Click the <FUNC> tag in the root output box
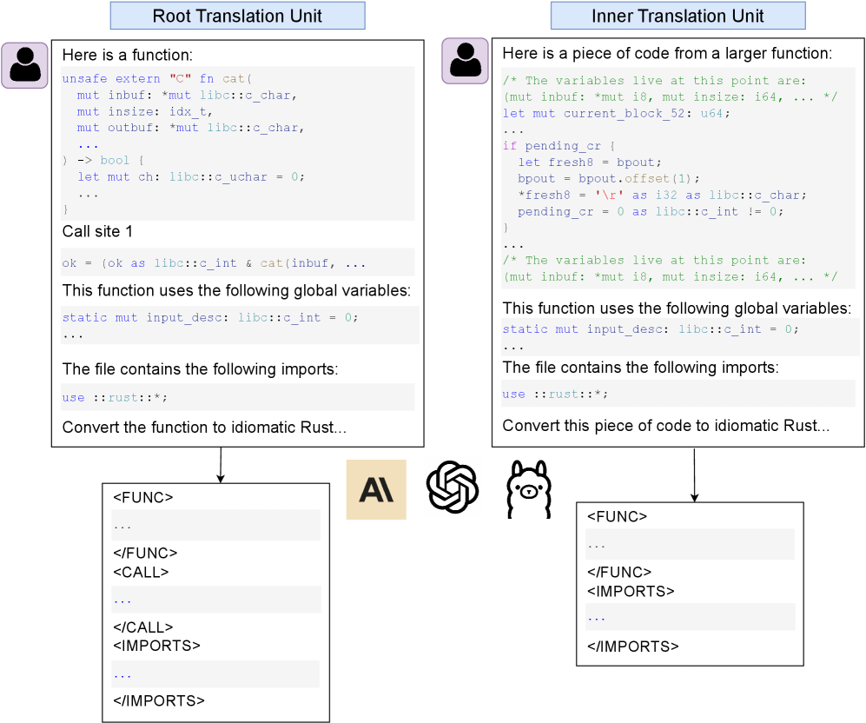Image resolution: width=866 pixels, height=723 pixels. [143, 497]
